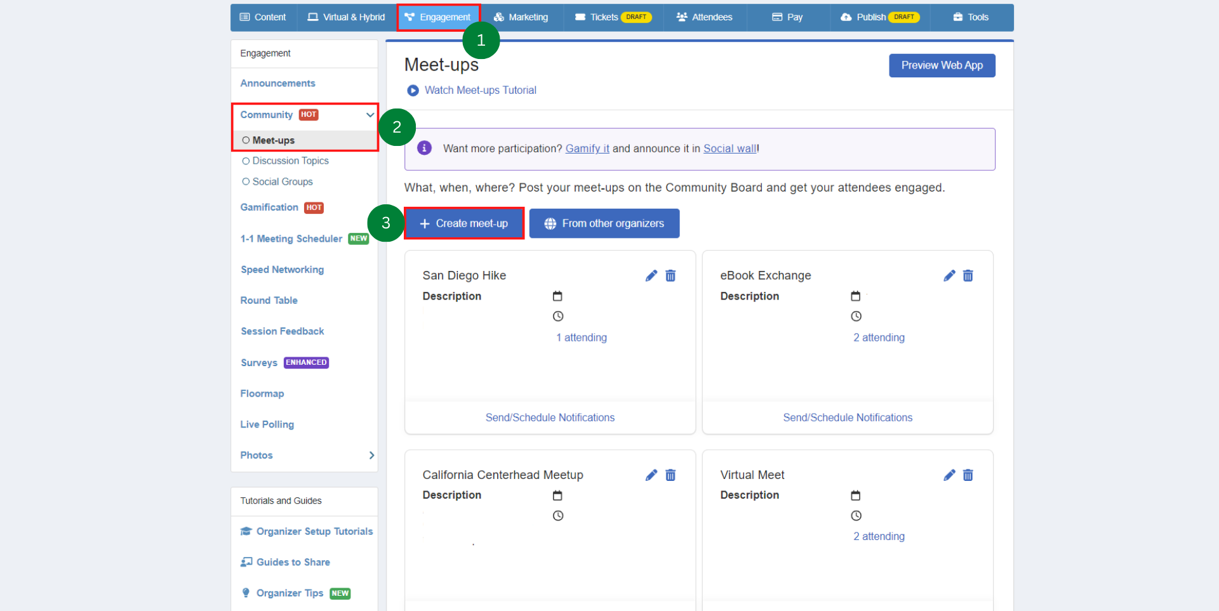
Task: Follow the Gamify it link
Action: 587,148
